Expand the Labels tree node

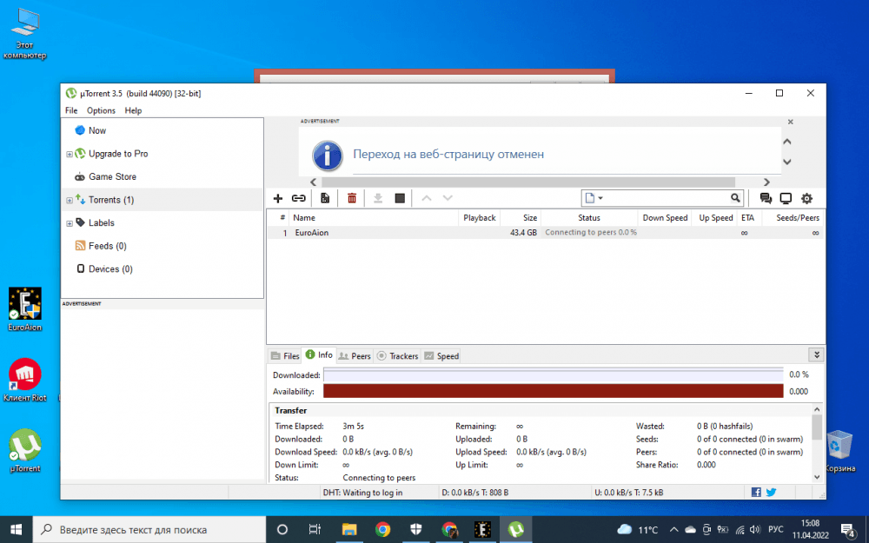tap(70, 223)
